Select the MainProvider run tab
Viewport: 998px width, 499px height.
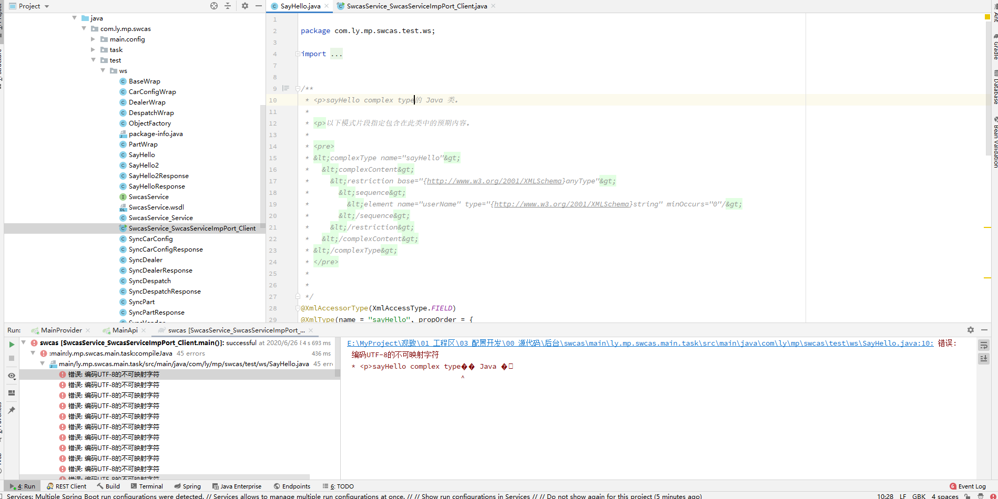pyautogui.click(x=62, y=330)
